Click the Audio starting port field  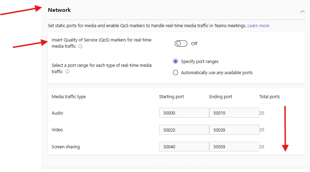coord(184,113)
